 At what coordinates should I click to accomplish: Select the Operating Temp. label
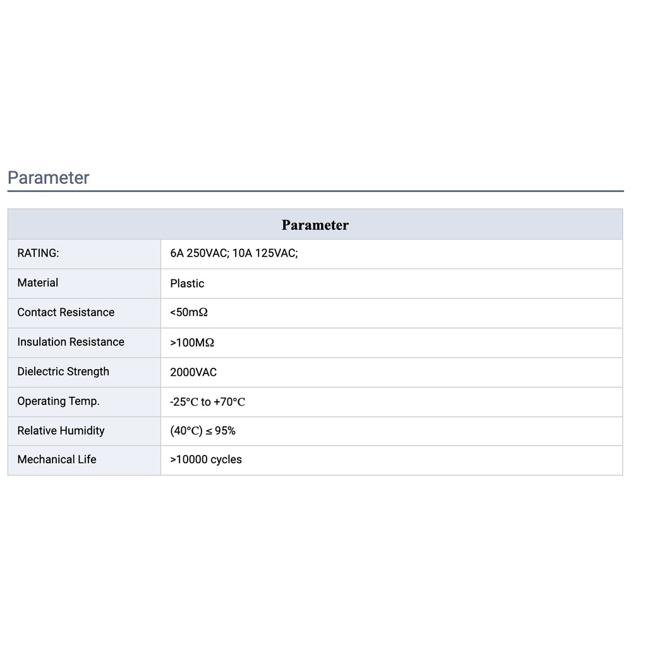58,401
